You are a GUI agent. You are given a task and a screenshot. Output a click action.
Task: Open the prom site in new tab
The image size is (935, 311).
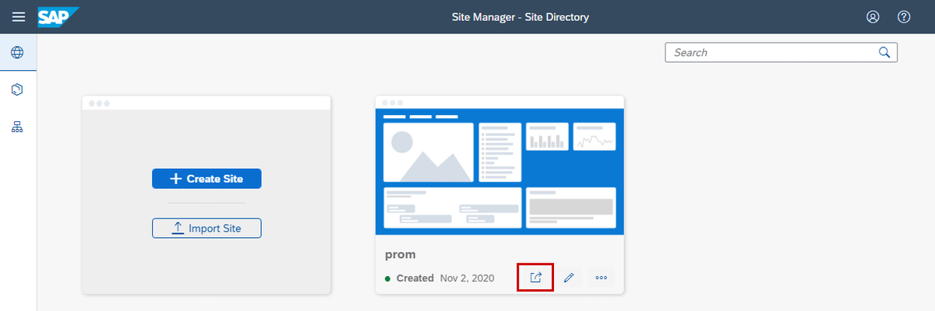[535, 277]
